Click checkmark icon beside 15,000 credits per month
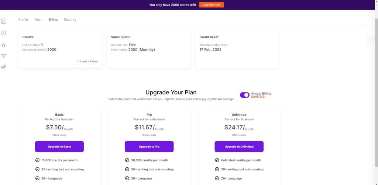Image resolution: width=378 pixels, height=185 pixels. 37,160
